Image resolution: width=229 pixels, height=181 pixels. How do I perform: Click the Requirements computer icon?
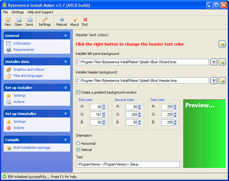click(x=9, y=50)
